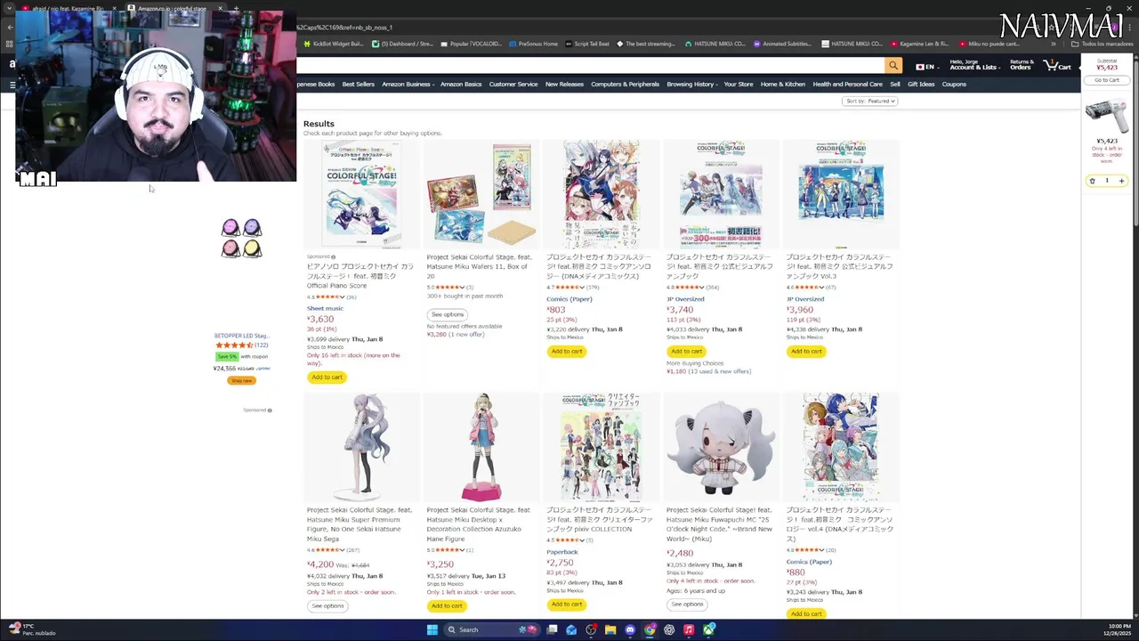Open Gift Ideas nav item
The width and height of the screenshot is (1139, 641).
click(x=921, y=84)
